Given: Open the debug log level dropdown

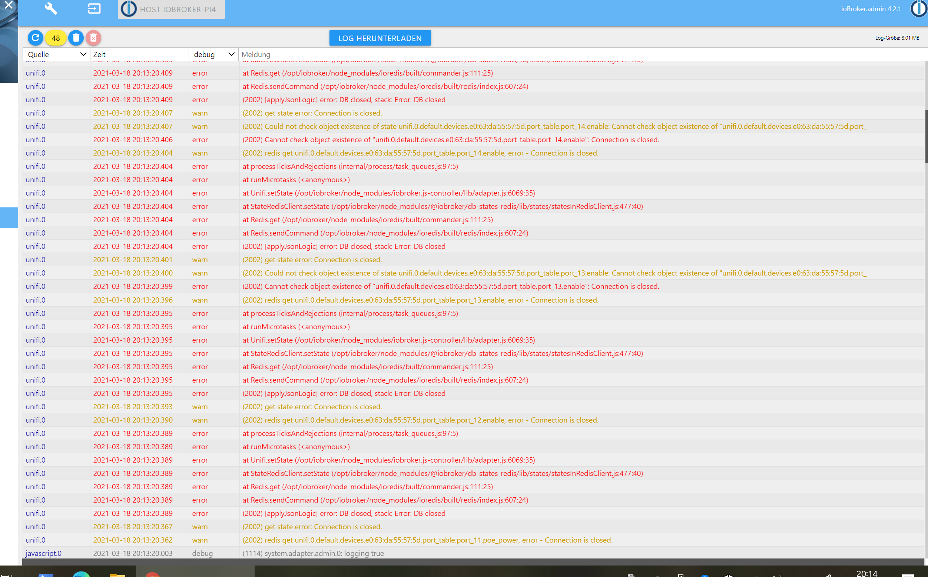Looking at the screenshot, I should tap(213, 54).
